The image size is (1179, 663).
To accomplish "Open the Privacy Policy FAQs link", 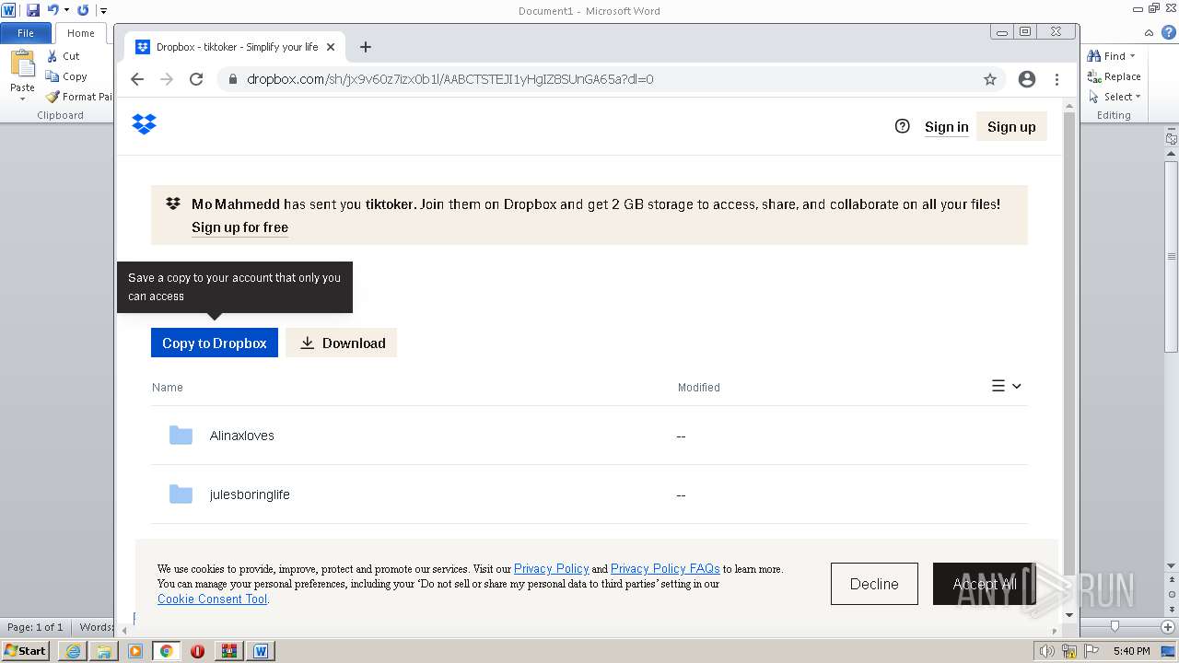I will click(x=665, y=569).
